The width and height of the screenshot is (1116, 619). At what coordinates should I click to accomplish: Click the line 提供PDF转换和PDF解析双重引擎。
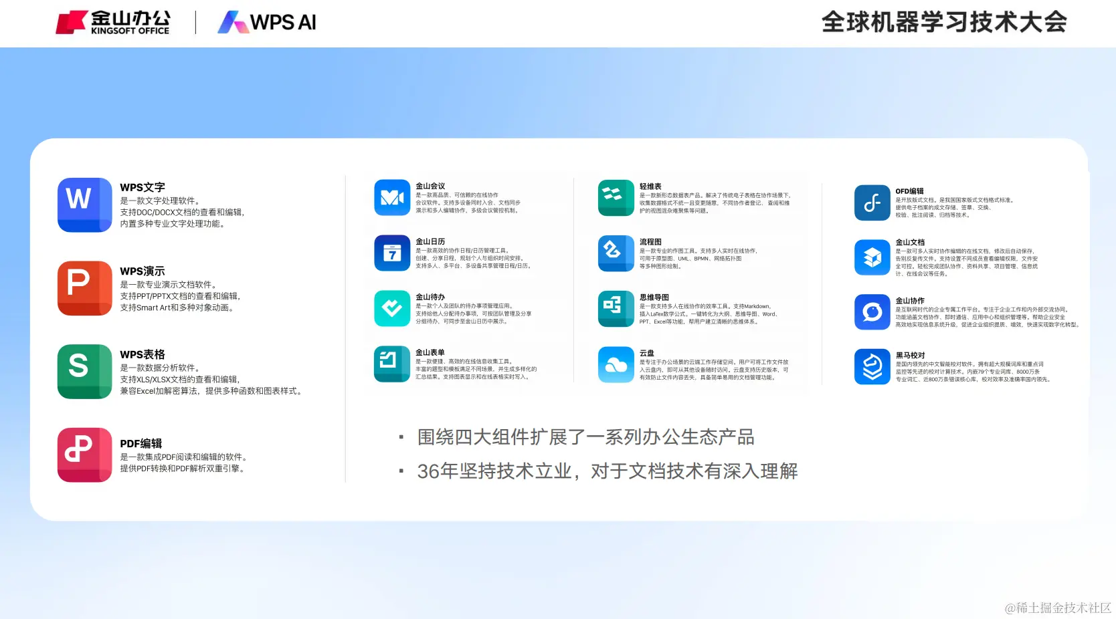184,469
